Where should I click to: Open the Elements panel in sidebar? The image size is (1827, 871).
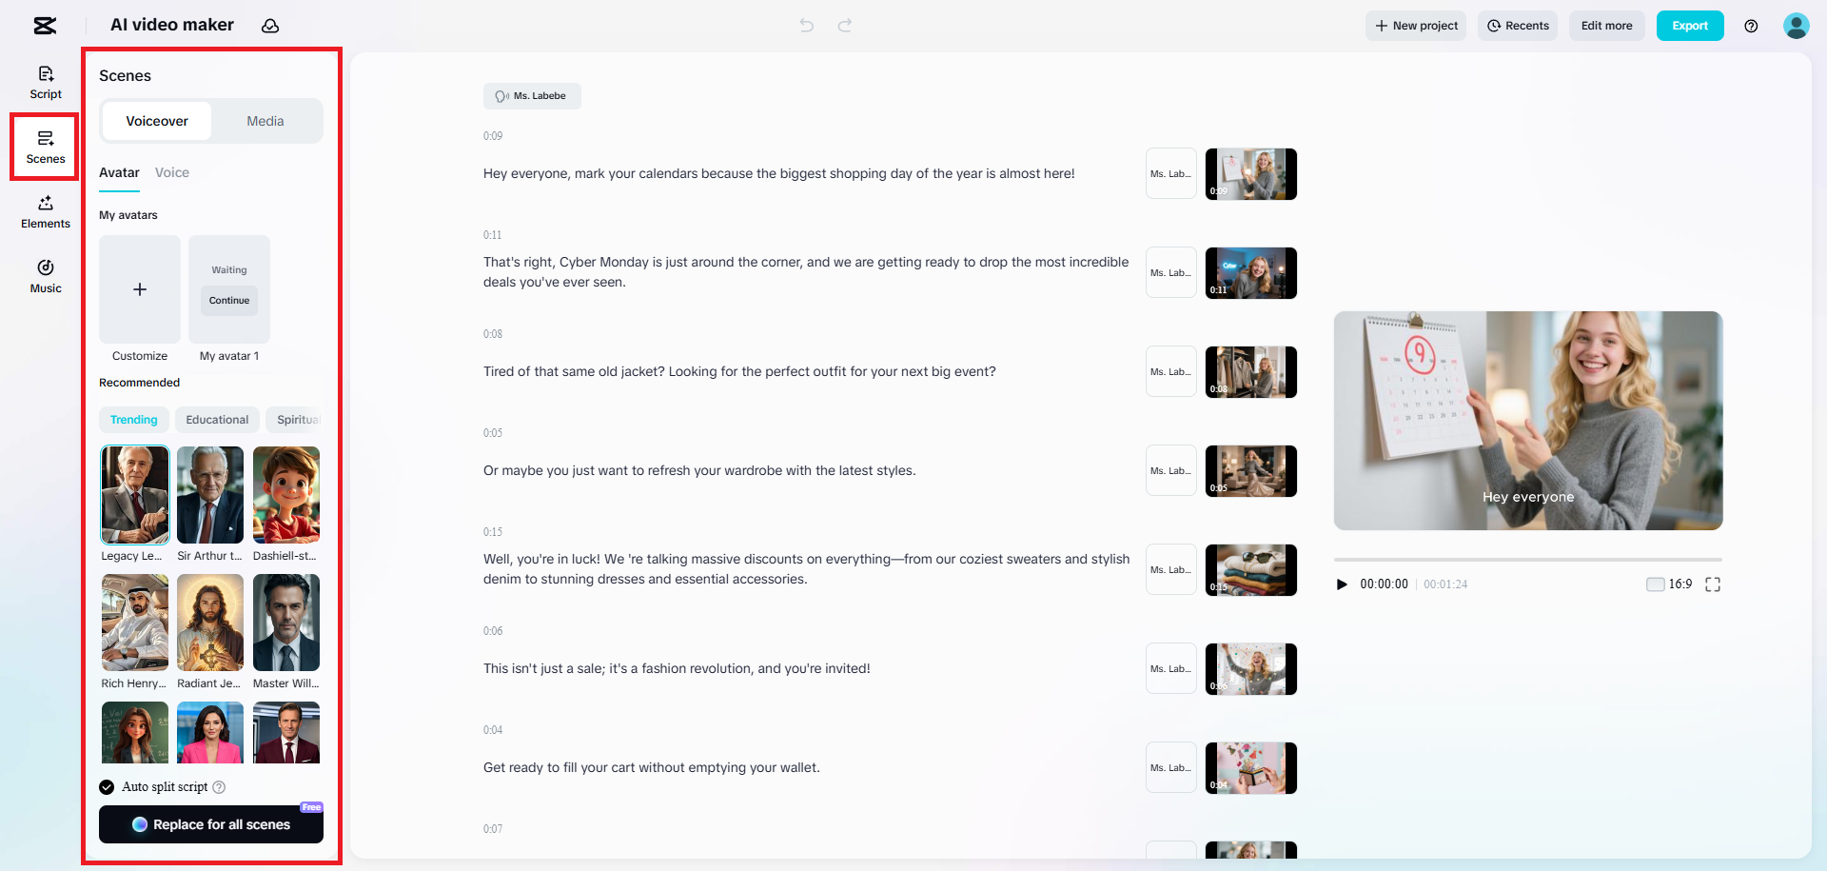pos(46,212)
